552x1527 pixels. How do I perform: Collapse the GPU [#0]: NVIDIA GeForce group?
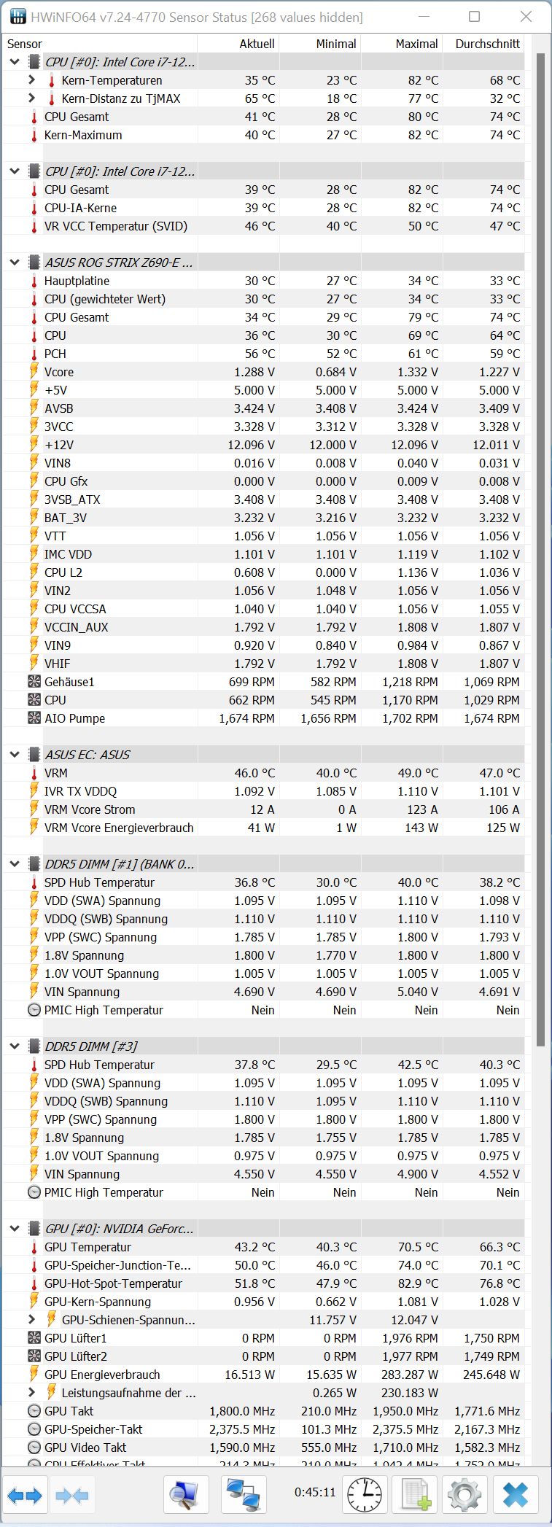[x=15, y=1229]
